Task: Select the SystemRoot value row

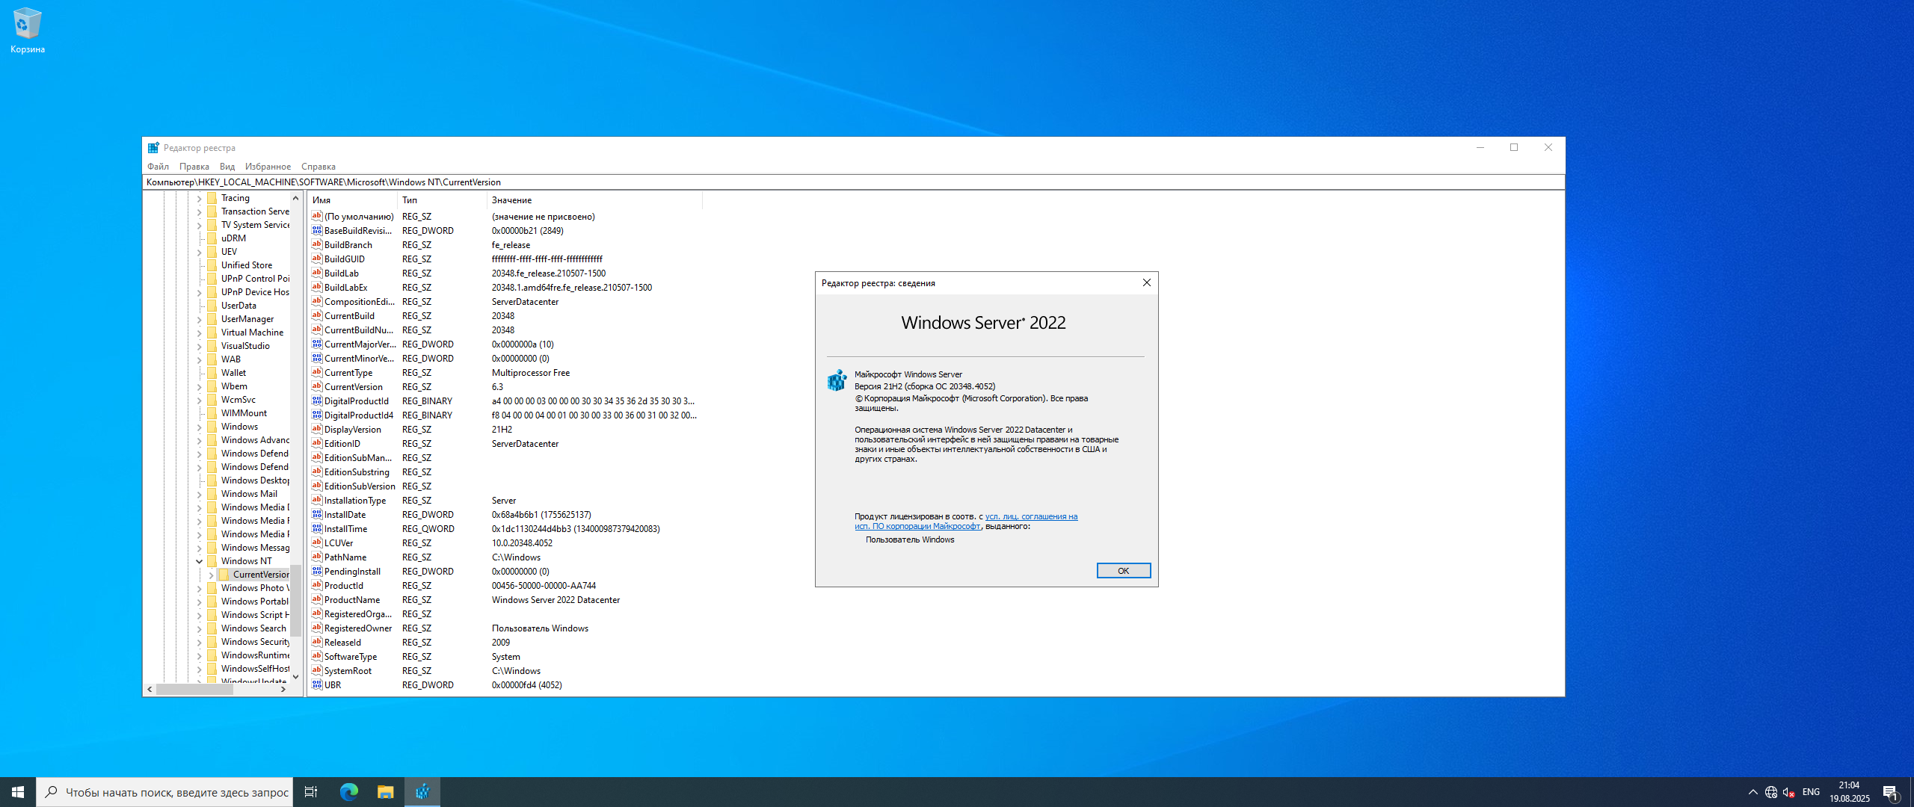Action: click(505, 671)
